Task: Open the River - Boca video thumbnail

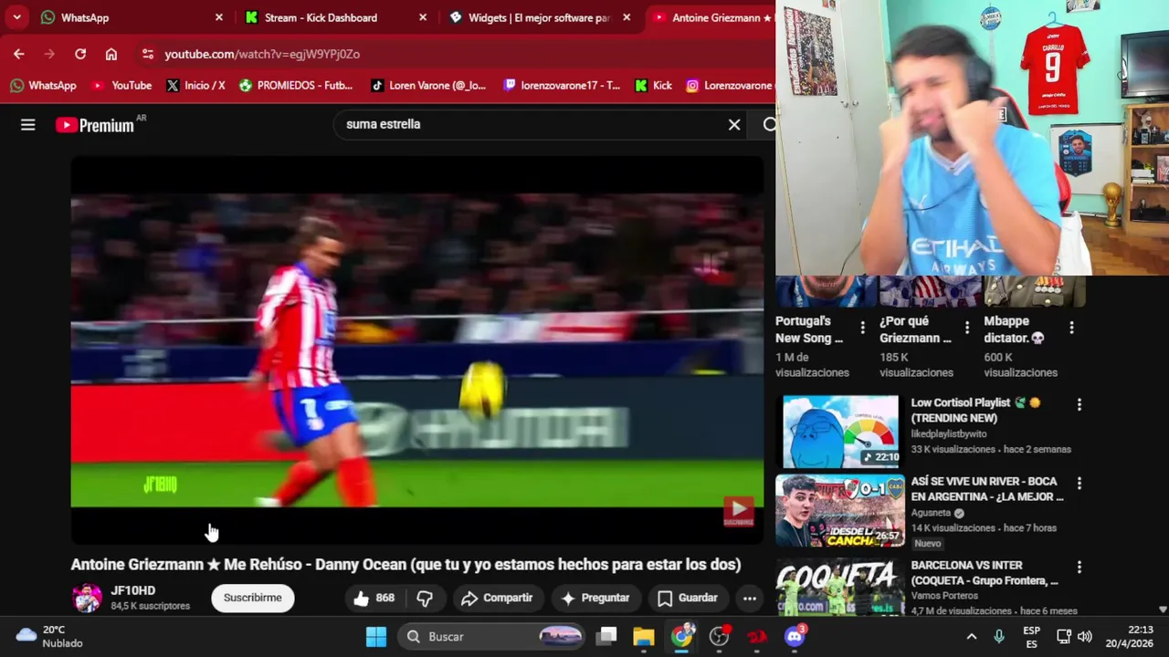Action: [x=841, y=510]
